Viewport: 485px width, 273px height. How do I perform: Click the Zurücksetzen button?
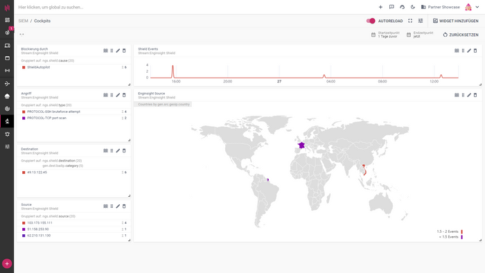coord(461,35)
